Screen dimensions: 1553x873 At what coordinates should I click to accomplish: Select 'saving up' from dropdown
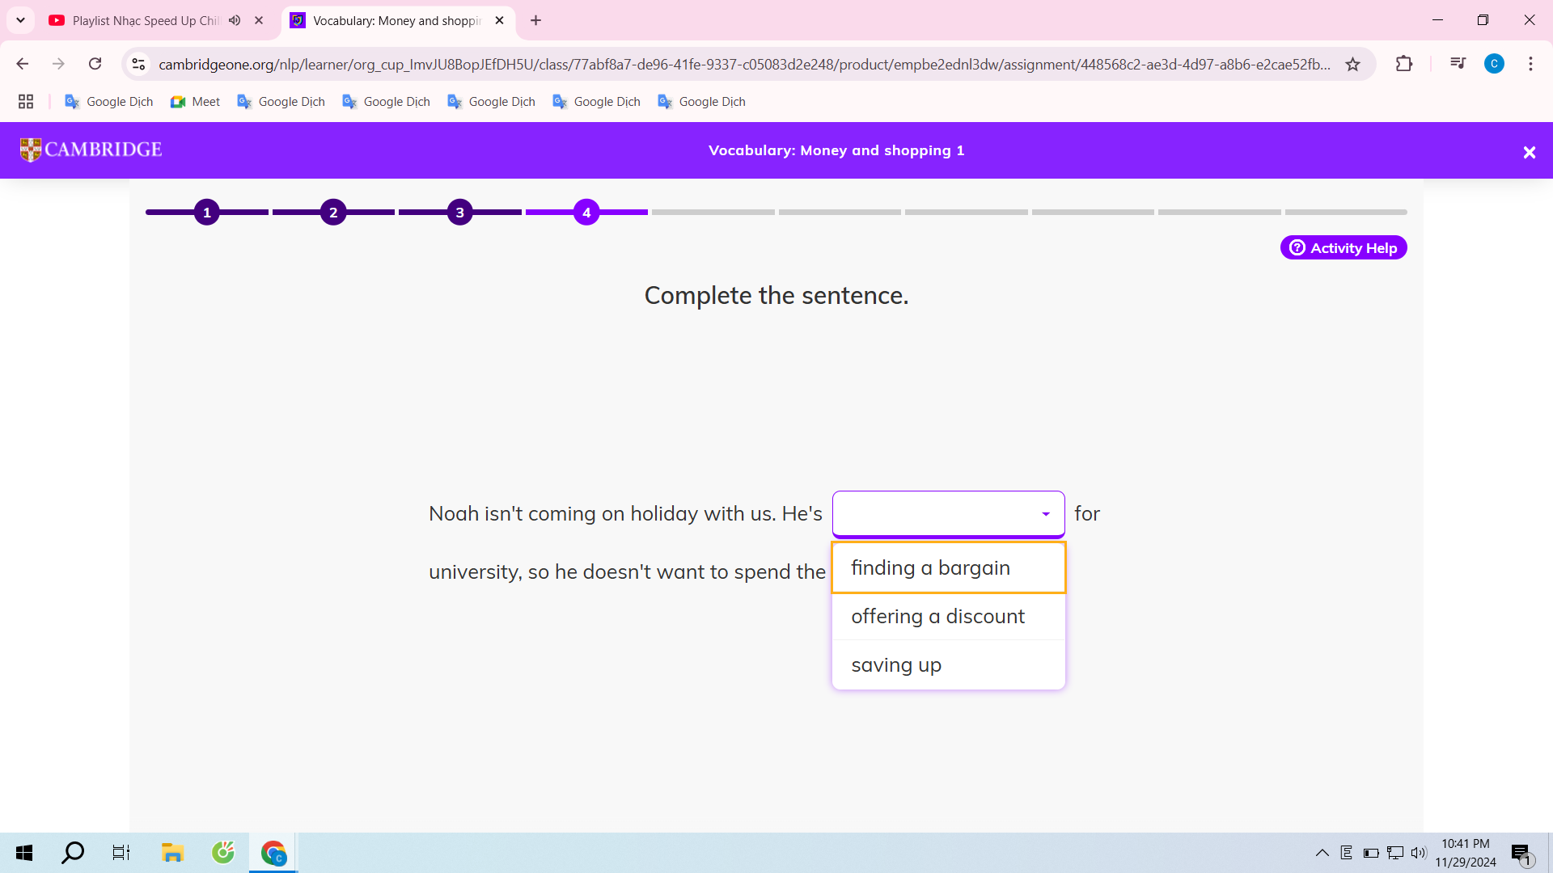896,664
